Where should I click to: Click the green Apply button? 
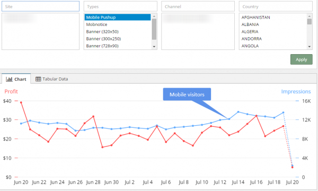click(302, 59)
